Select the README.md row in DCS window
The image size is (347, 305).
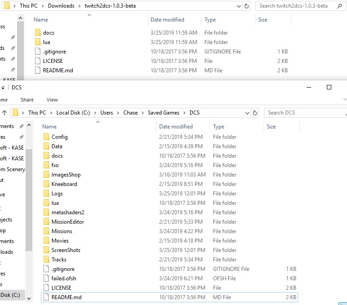[169, 297]
